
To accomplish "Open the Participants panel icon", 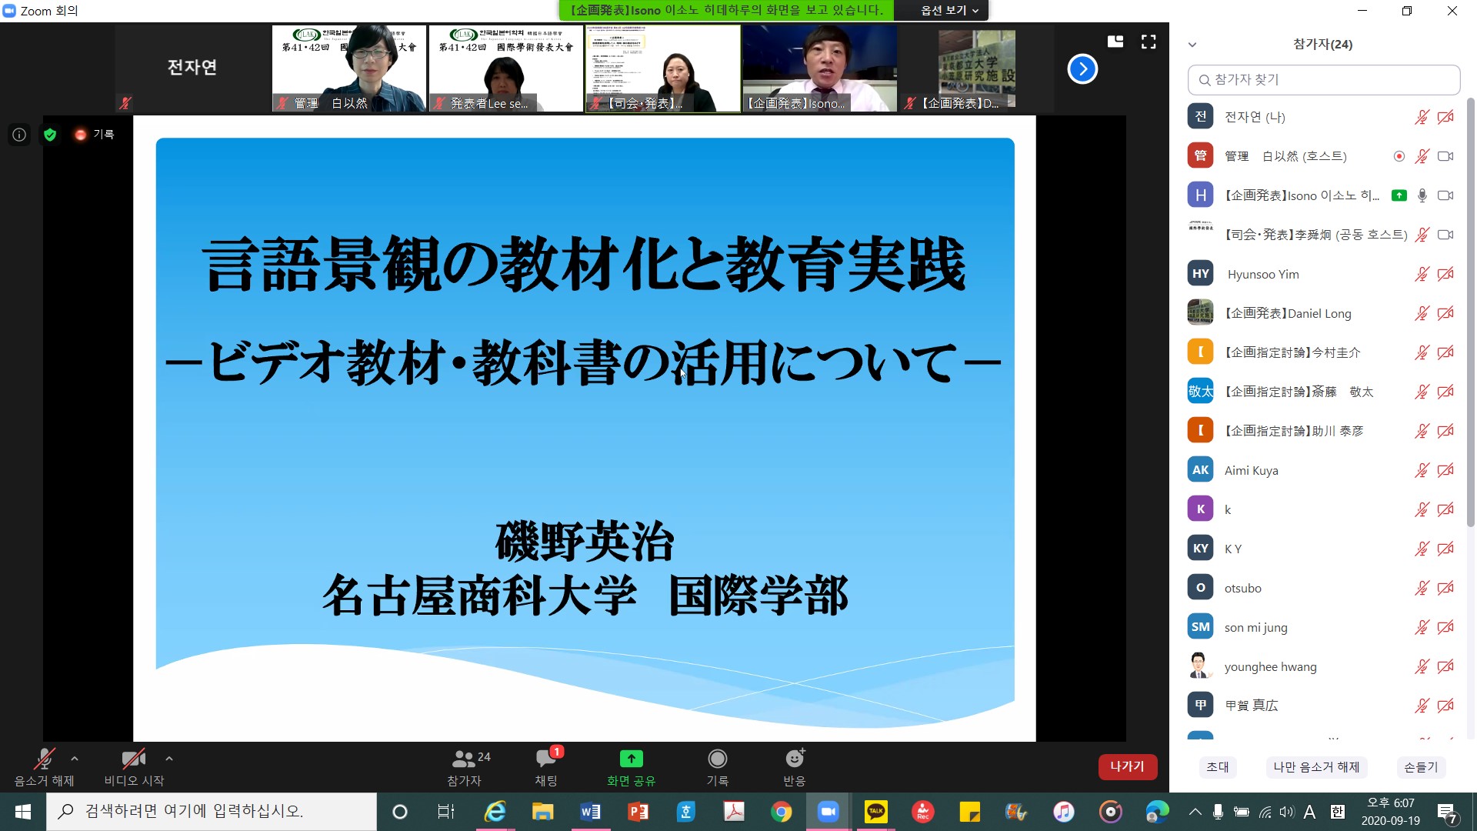I will 464,759.
